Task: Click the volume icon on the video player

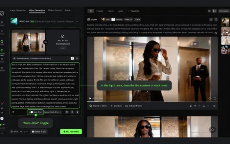Action: (x=210, y=98)
